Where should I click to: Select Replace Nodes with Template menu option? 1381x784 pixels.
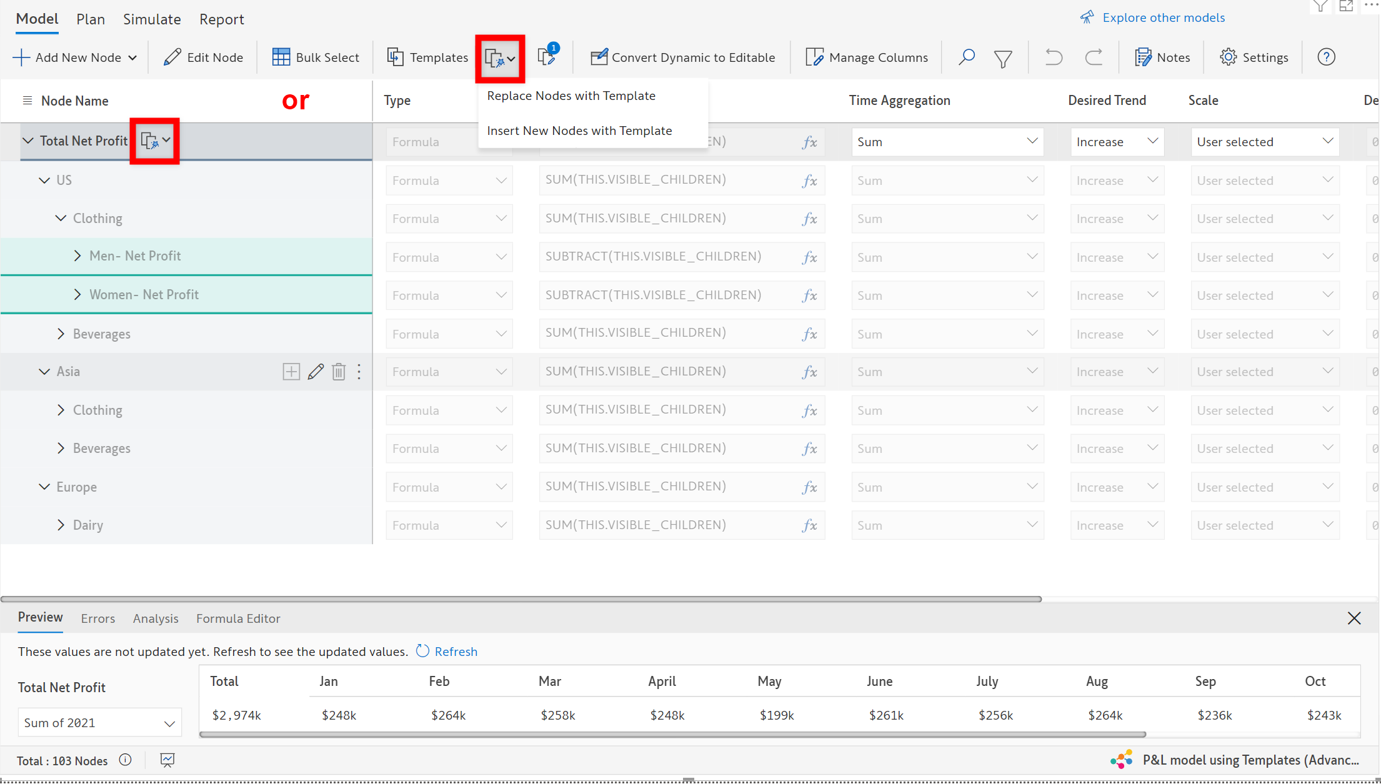click(x=571, y=96)
